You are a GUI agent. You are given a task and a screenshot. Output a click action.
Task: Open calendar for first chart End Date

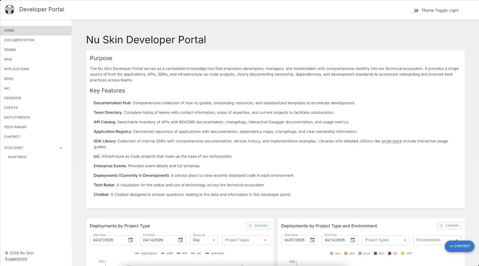181,240
